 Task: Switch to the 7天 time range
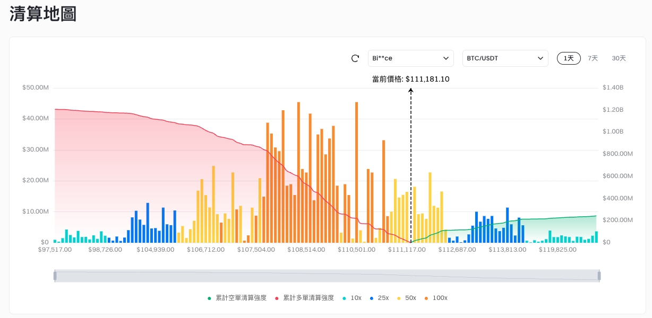coord(593,58)
